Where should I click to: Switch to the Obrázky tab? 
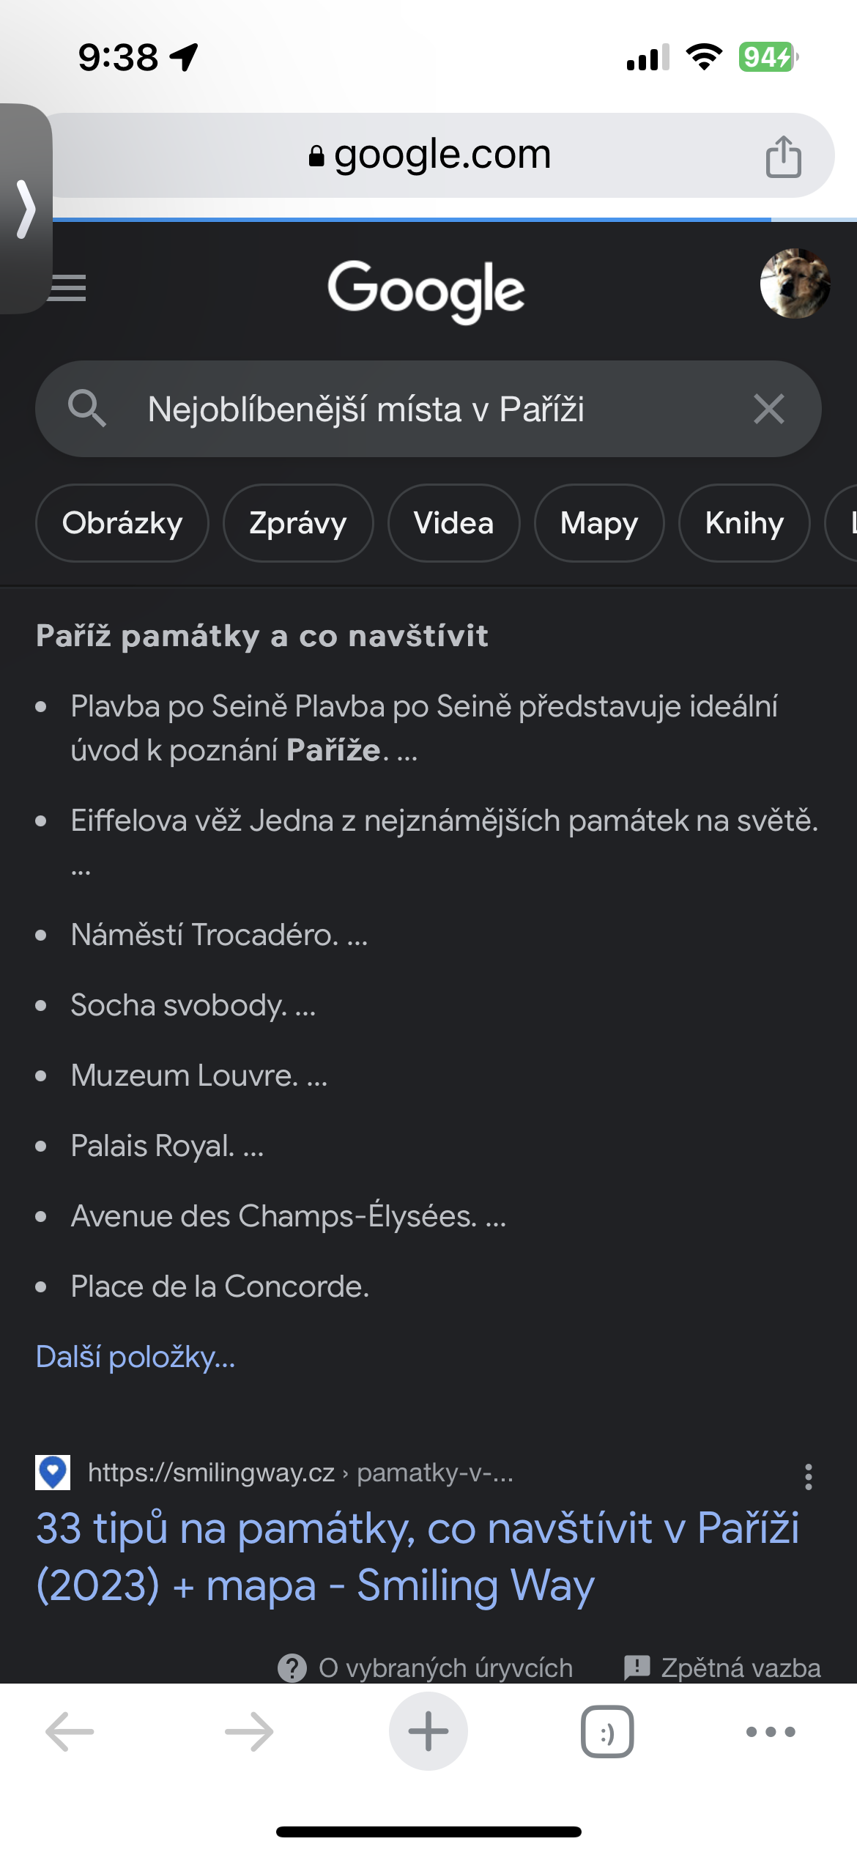[x=122, y=523]
